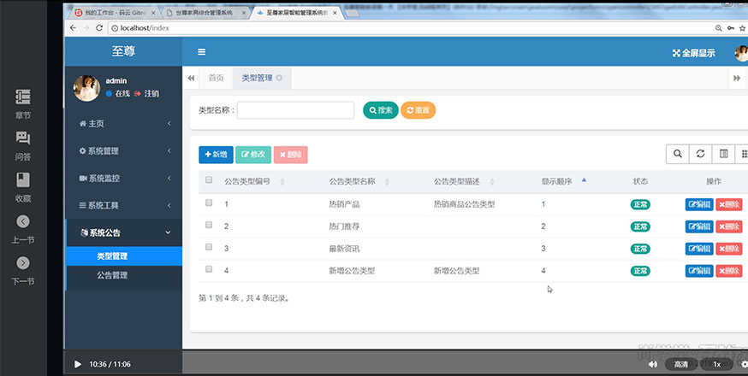Check the select-all header checkbox
748x376 pixels.
(209, 179)
